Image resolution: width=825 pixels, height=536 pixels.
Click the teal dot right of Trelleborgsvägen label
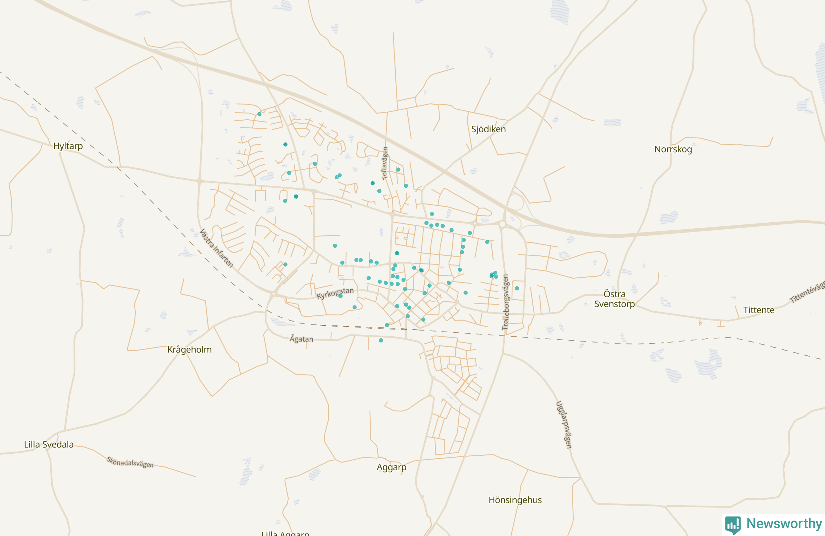517,288
